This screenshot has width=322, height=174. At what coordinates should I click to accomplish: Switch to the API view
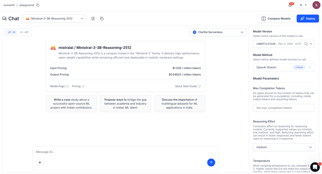pos(24,32)
